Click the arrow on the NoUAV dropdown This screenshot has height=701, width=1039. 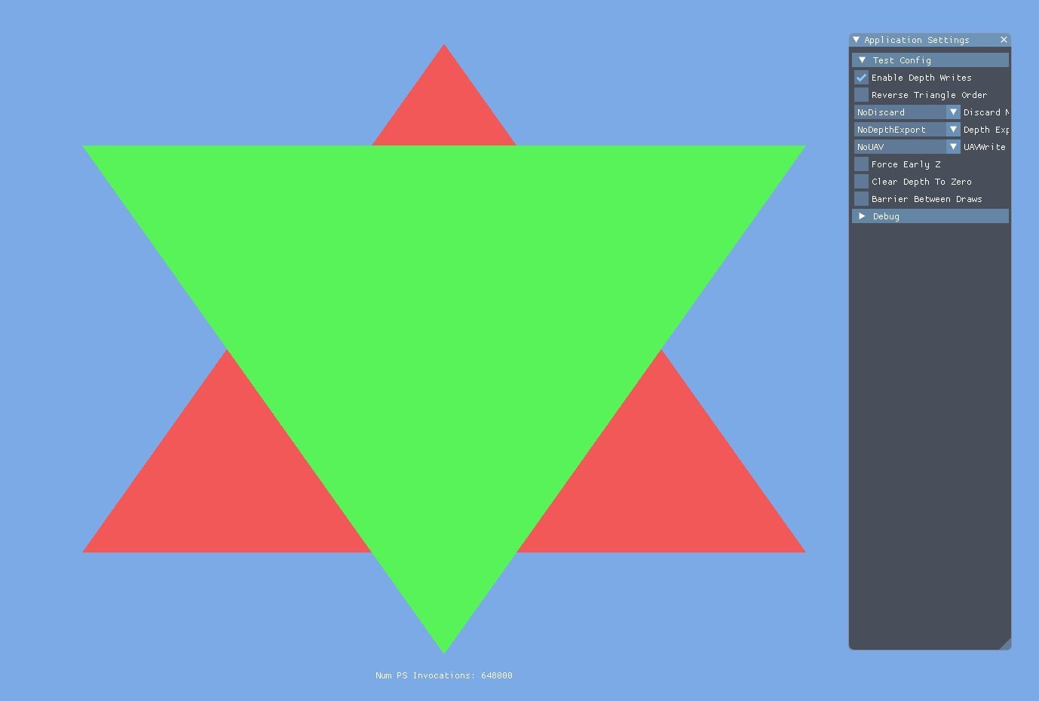click(953, 147)
